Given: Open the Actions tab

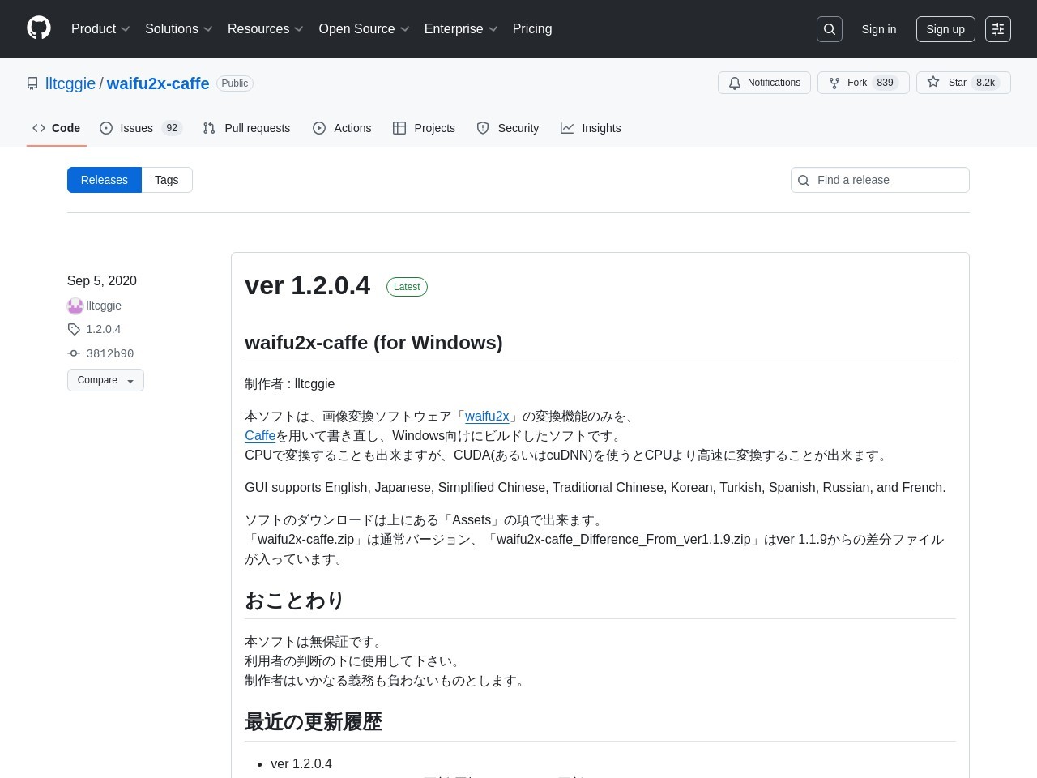Looking at the screenshot, I should (342, 128).
